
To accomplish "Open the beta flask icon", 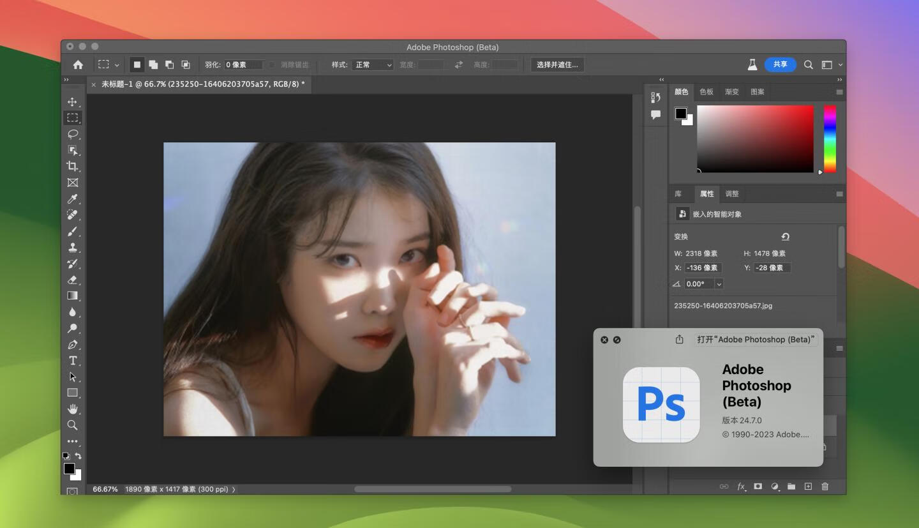I will point(752,64).
